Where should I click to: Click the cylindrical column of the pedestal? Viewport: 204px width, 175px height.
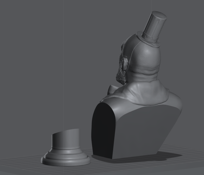(x=65, y=141)
